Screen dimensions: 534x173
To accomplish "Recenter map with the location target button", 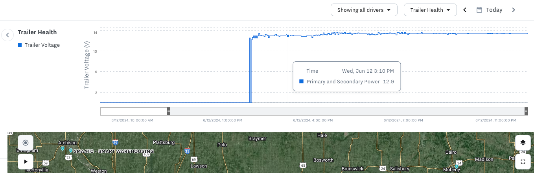I will [x=26, y=143].
